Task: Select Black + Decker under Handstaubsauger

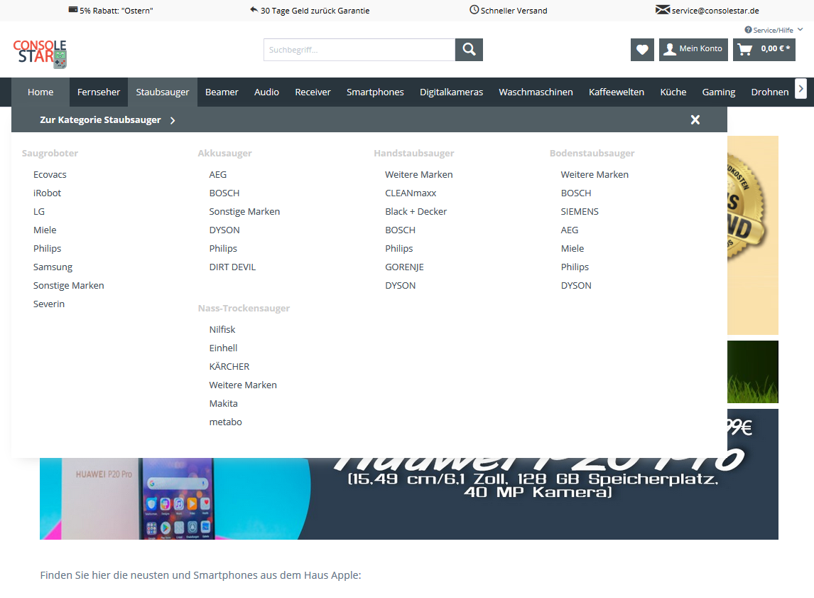Action: click(416, 211)
